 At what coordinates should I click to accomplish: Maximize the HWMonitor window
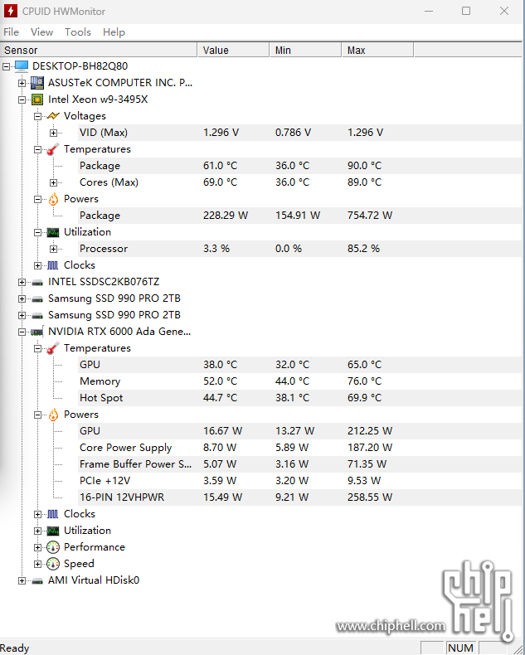click(466, 11)
